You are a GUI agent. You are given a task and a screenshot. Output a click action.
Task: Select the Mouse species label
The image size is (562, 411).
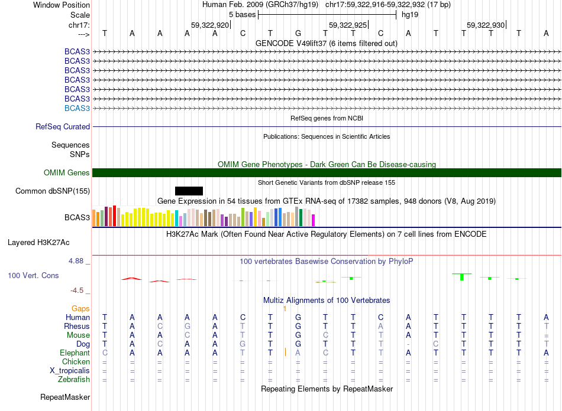78,335
